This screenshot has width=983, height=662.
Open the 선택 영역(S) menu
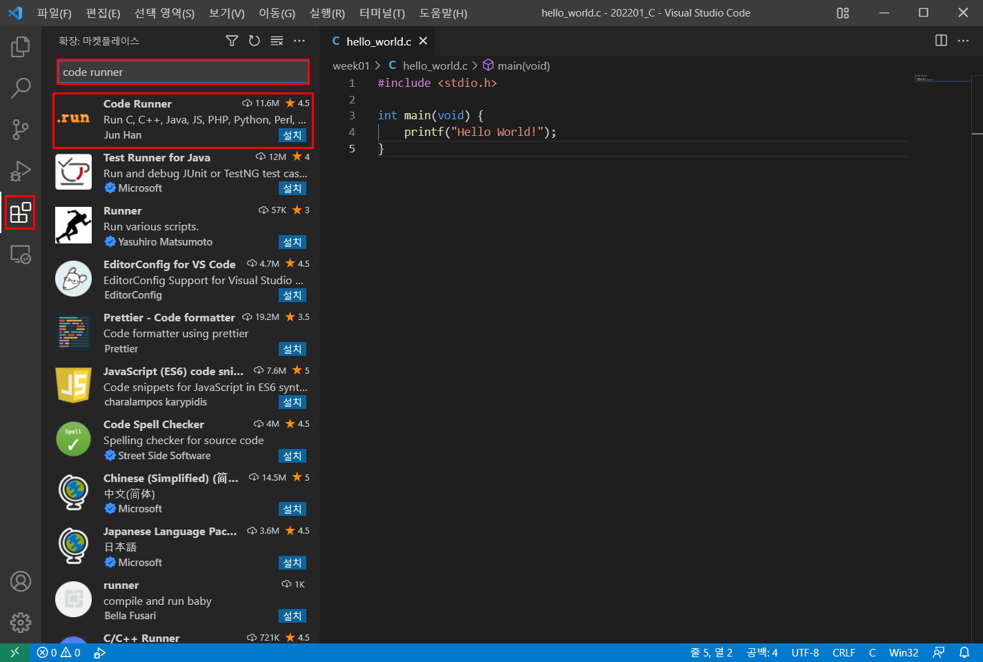[164, 13]
